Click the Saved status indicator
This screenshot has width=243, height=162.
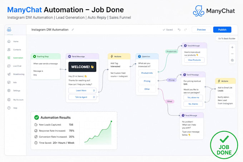pyautogui.click(x=168, y=30)
